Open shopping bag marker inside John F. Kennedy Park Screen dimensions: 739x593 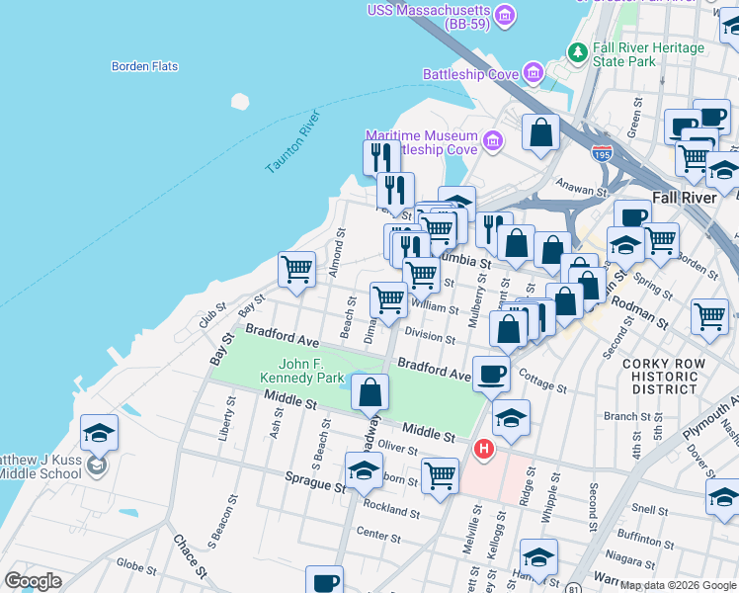pyautogui.click(x=369, y=396)
